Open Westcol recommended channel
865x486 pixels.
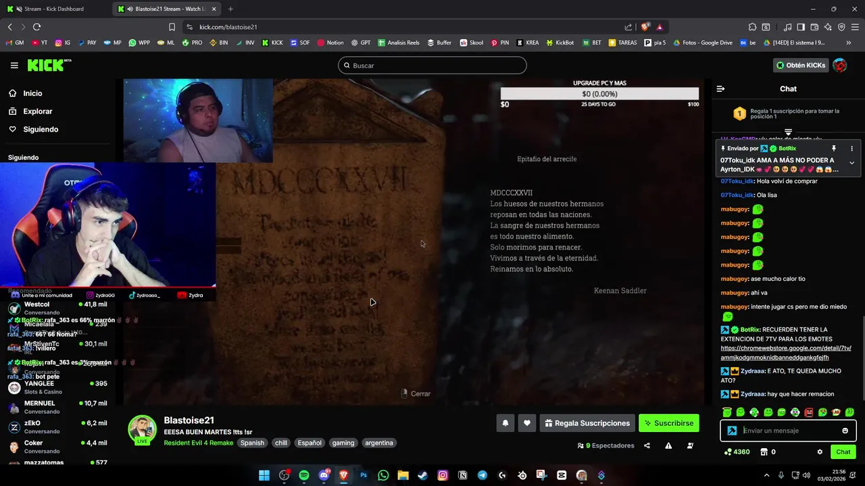[59, 308]
